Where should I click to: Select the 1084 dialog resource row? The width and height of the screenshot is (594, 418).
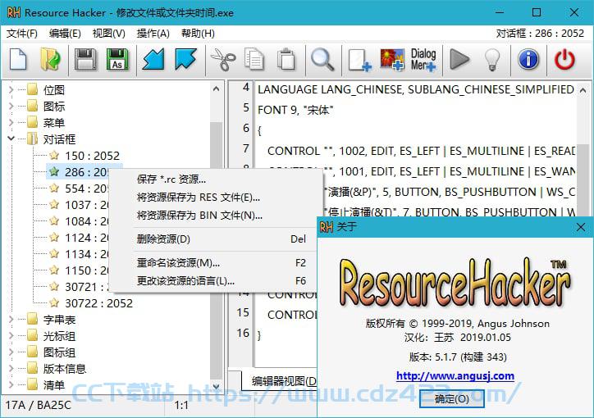tap(86, 221)
